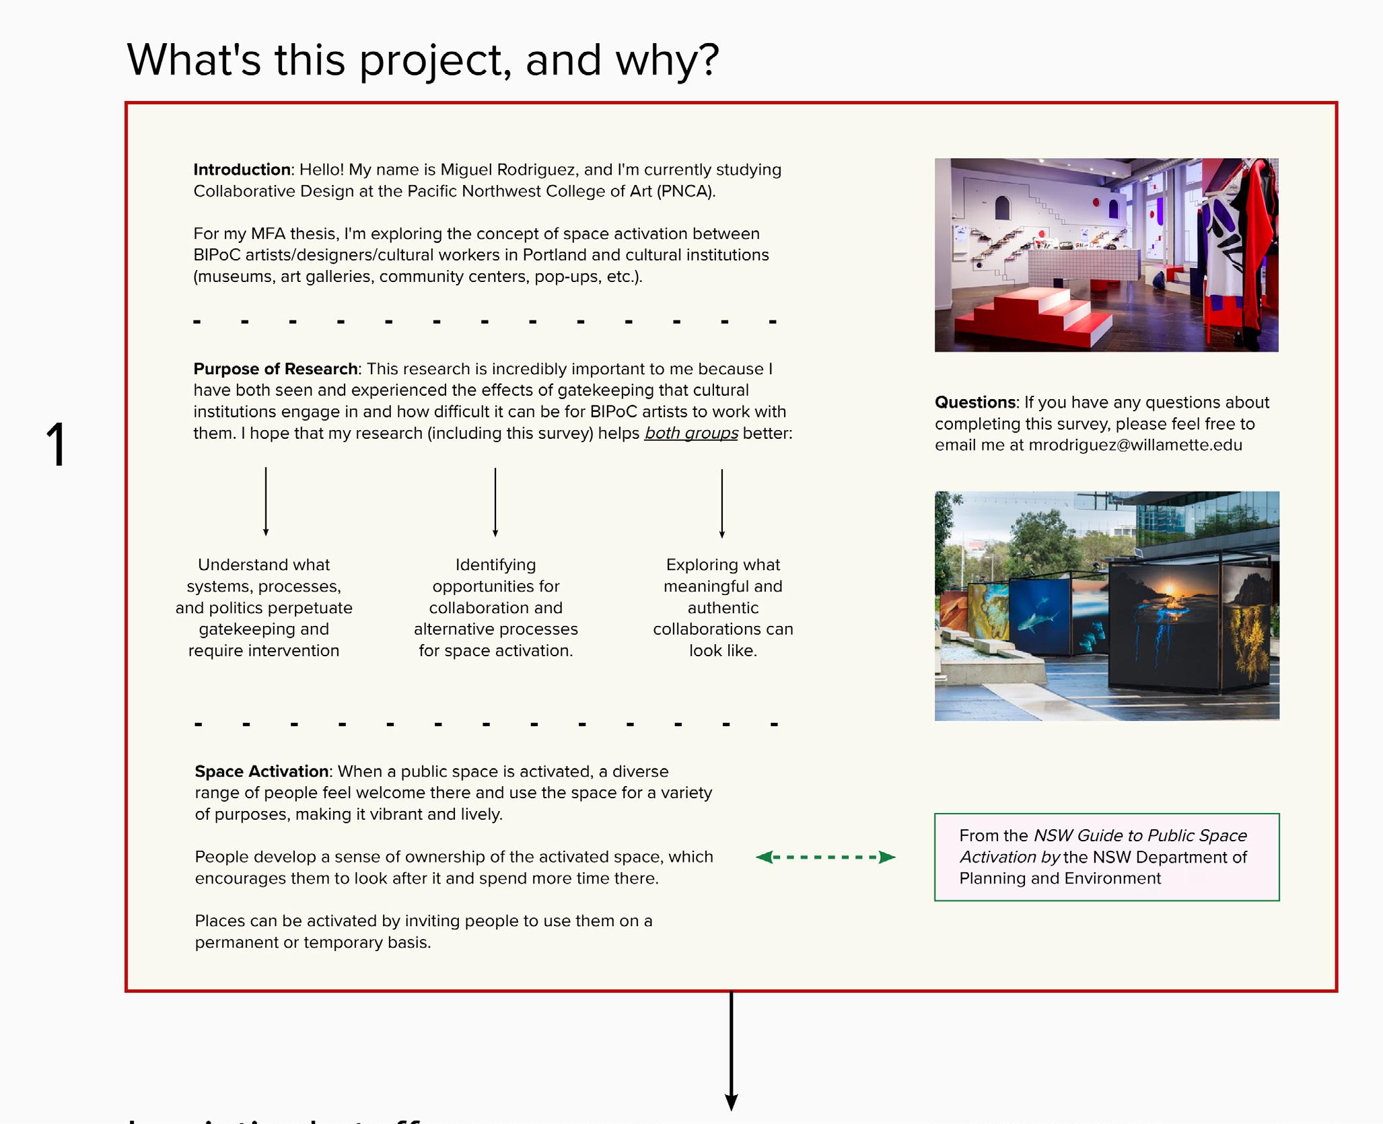Click the 'What's this project, and why?' heading

[x=423, y=60]
